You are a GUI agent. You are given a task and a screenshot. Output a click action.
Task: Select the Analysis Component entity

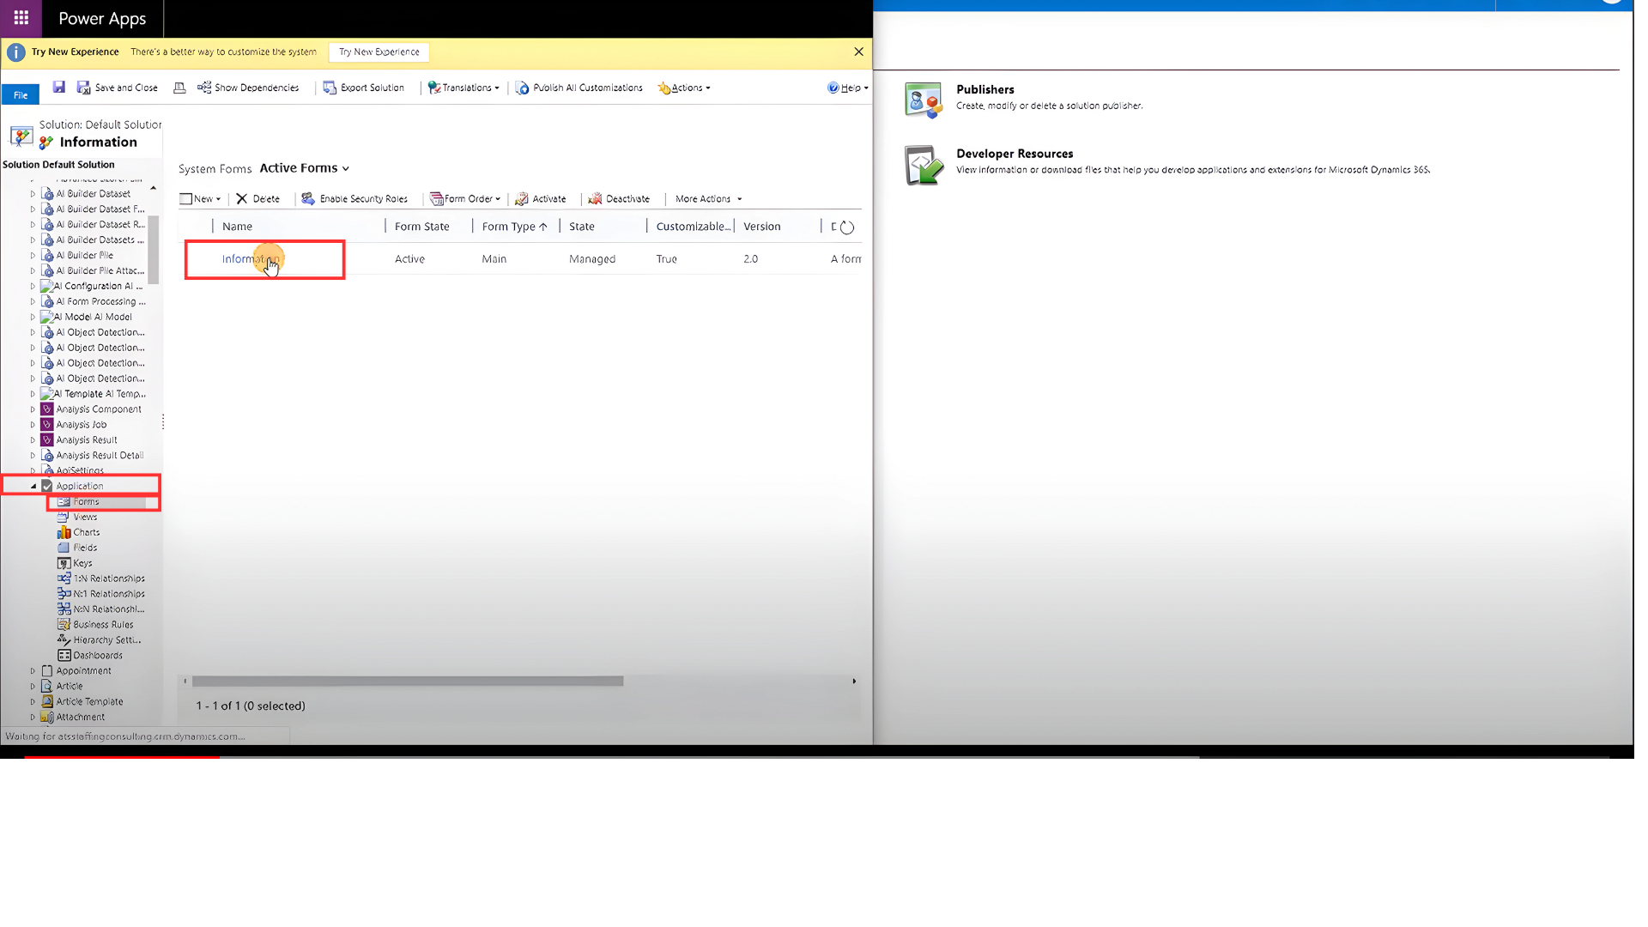click(x=99, y=409)
